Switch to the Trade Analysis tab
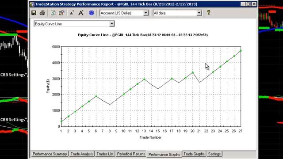The height and width of the screenshot is (159, 283). point(82,154)
